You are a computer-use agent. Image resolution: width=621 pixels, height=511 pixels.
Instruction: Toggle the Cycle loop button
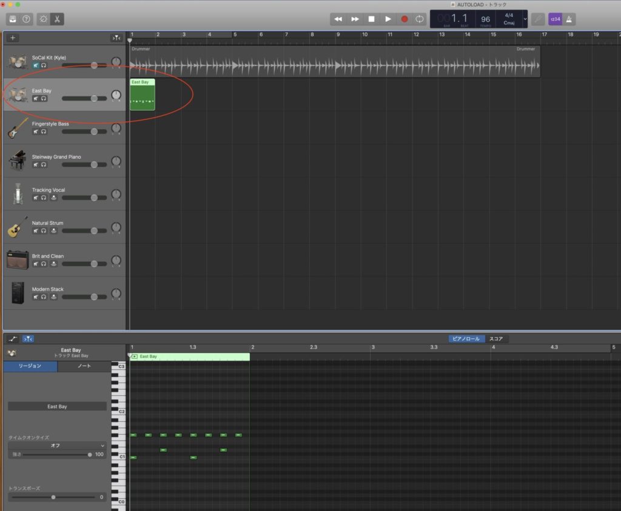420,19
